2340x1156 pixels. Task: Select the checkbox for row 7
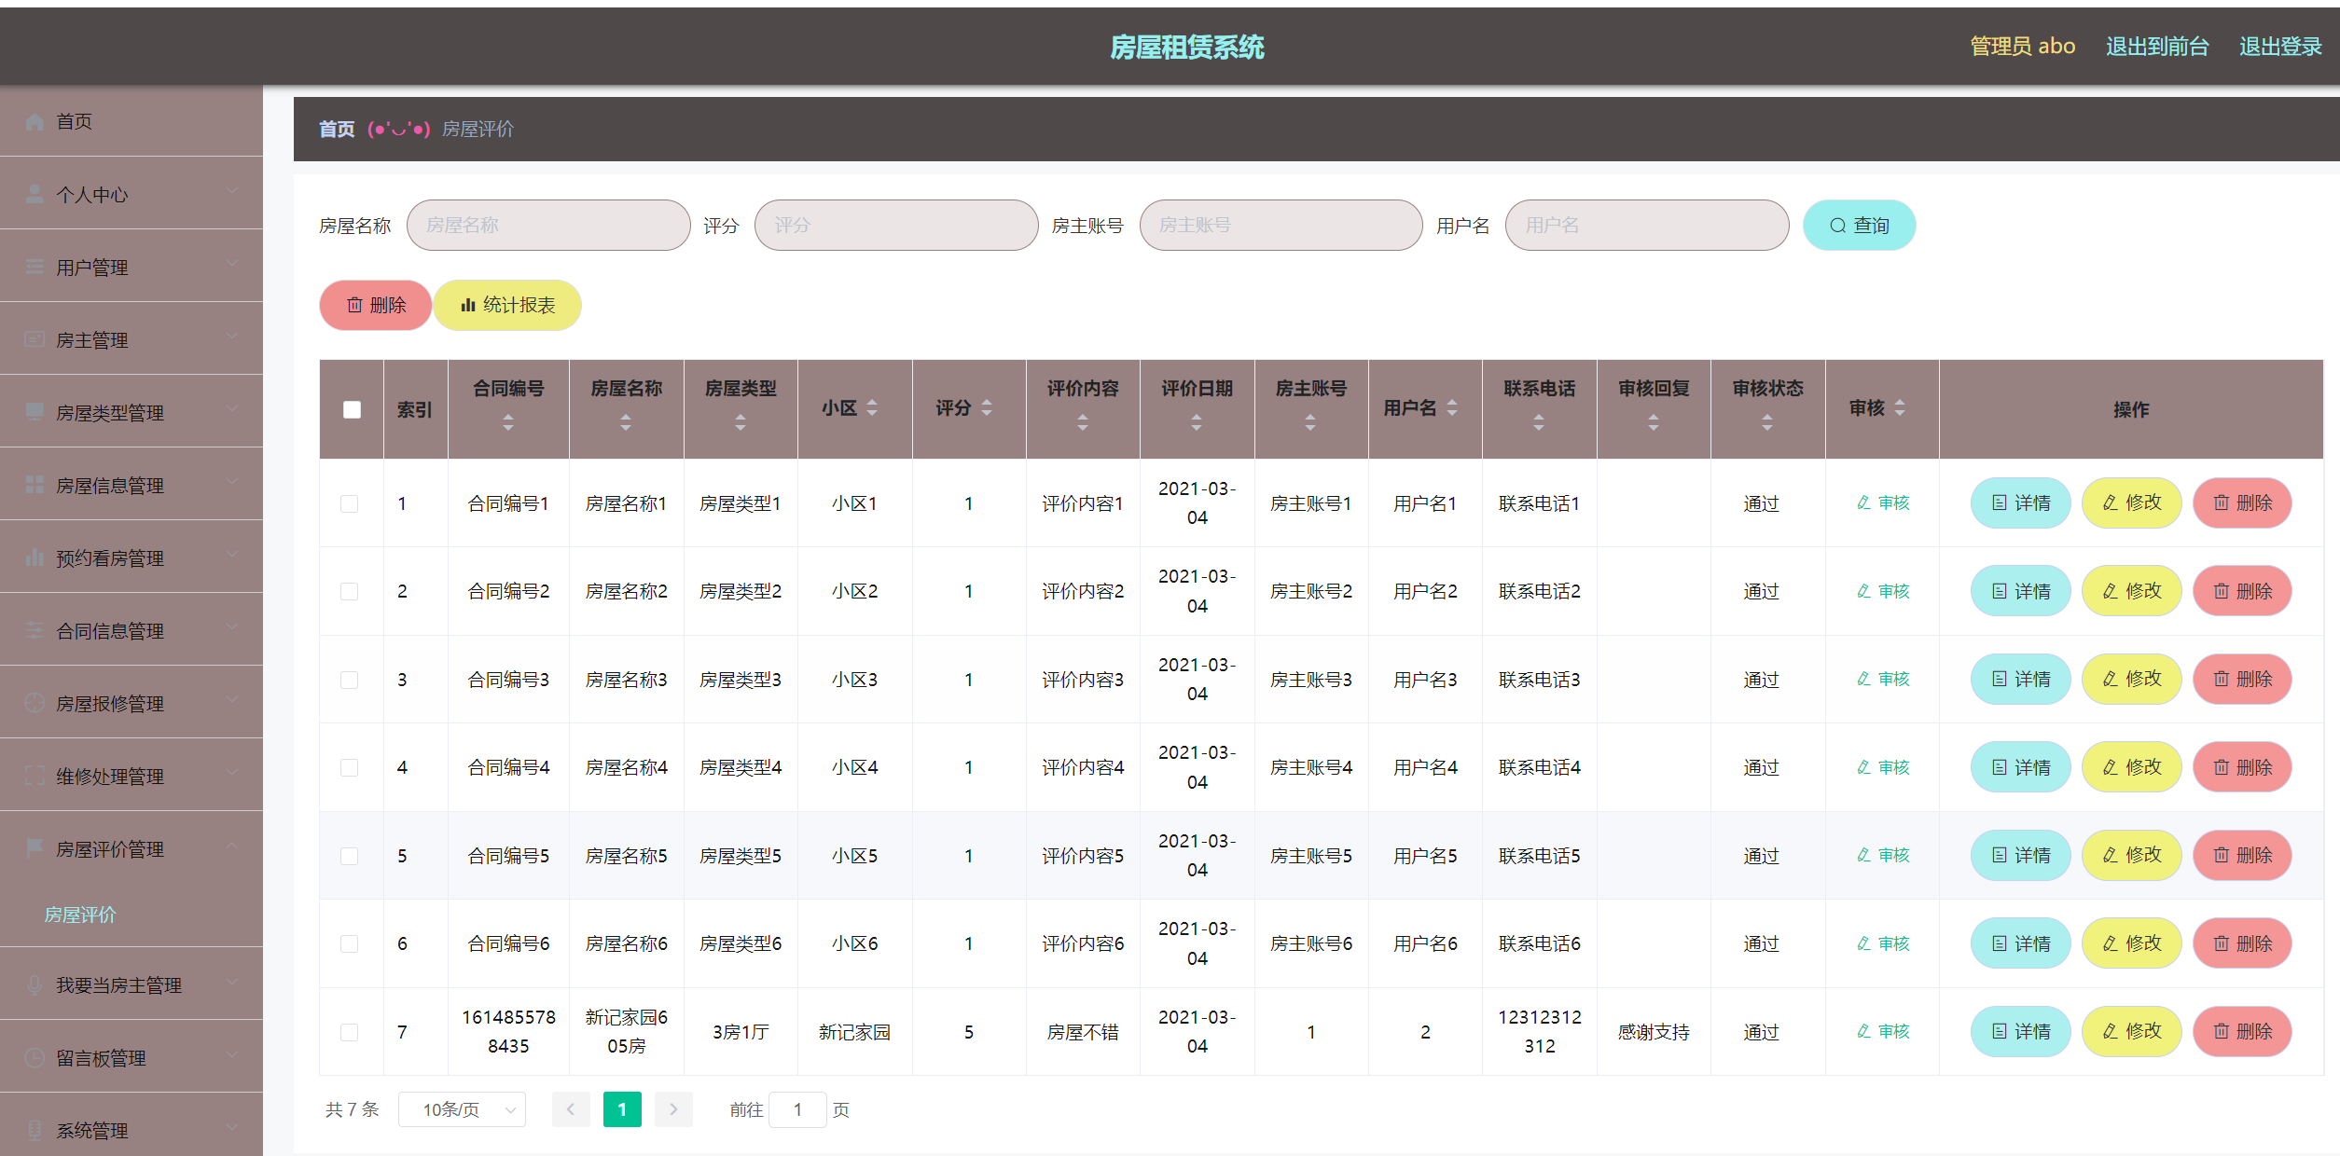pos(350,1032)
